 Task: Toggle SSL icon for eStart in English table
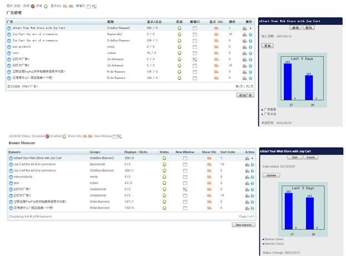(x=209, y=158)
